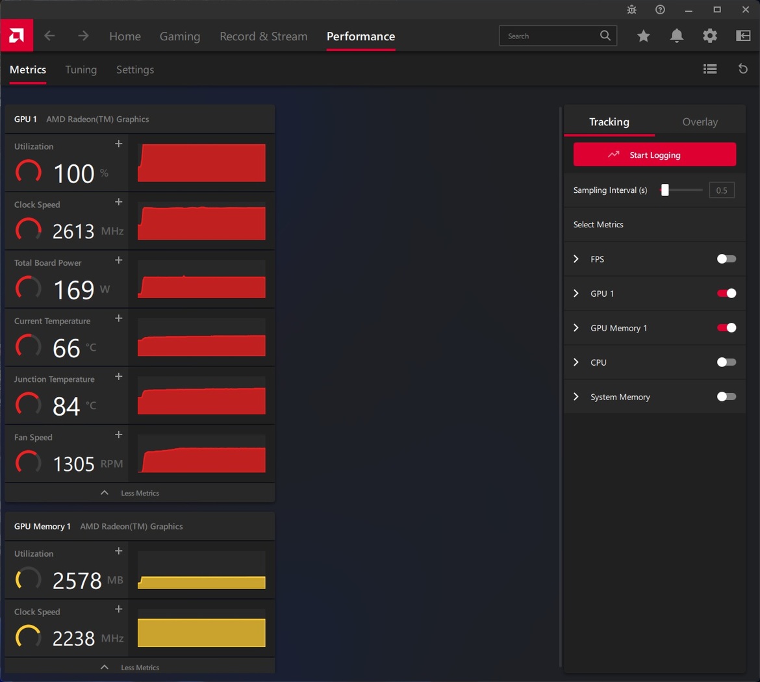Open favorites star icon
This screenshot has height=682, width=760.
[643, 35]
